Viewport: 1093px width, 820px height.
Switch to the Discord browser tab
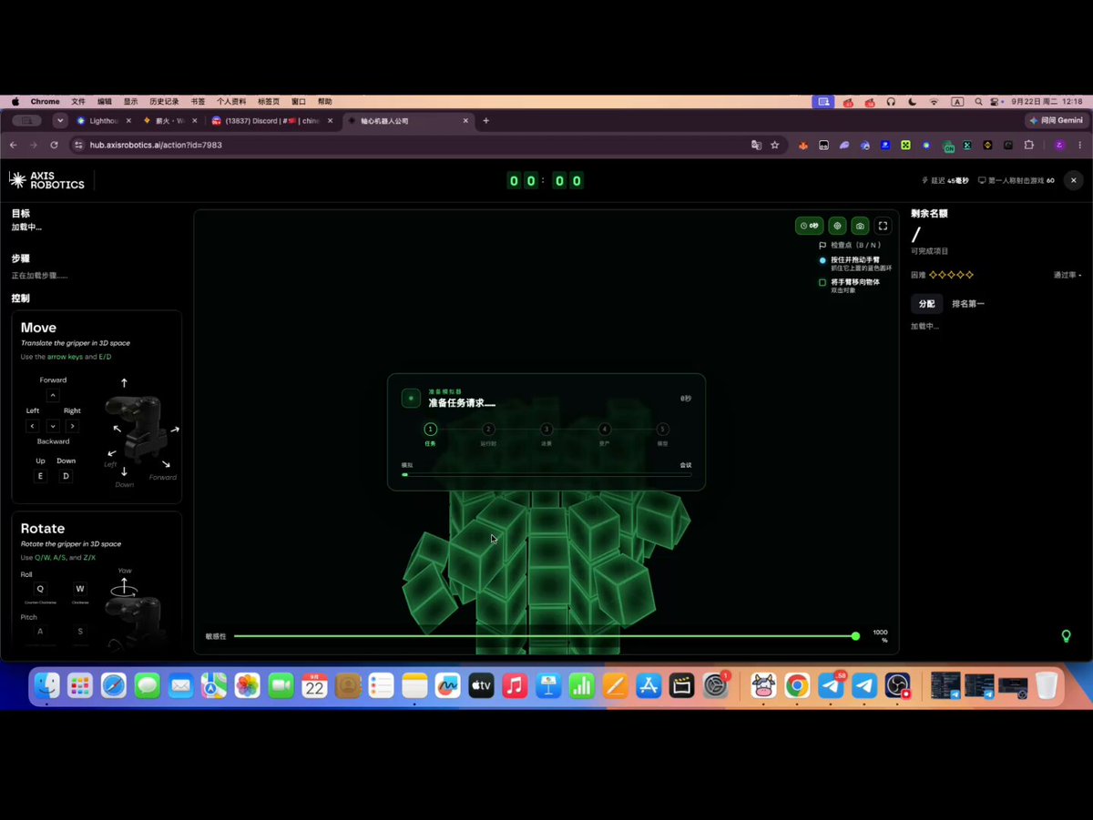(271, 120)
